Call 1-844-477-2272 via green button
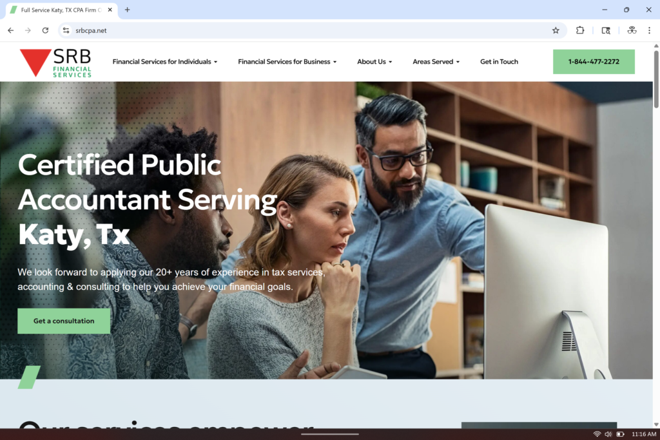The height and width of the screenshot is (440, 660). 594,62
